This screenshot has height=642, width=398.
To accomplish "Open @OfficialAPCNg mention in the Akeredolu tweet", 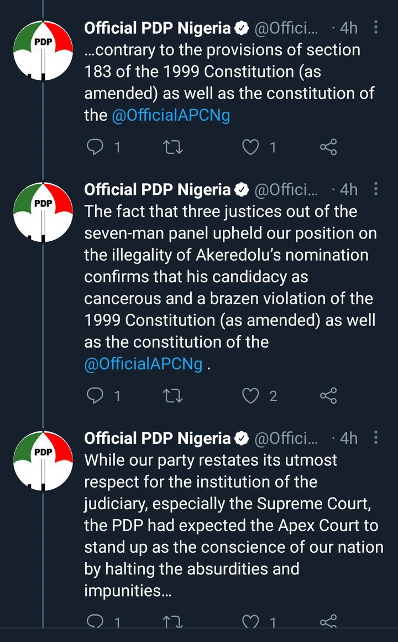I will click(143, 364).
